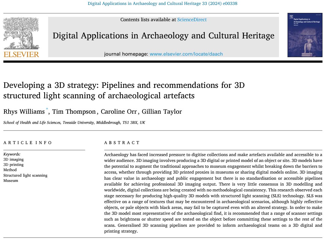Click the journal citation header line
Viewport: 328px width, 247px height.
point(162,3)
